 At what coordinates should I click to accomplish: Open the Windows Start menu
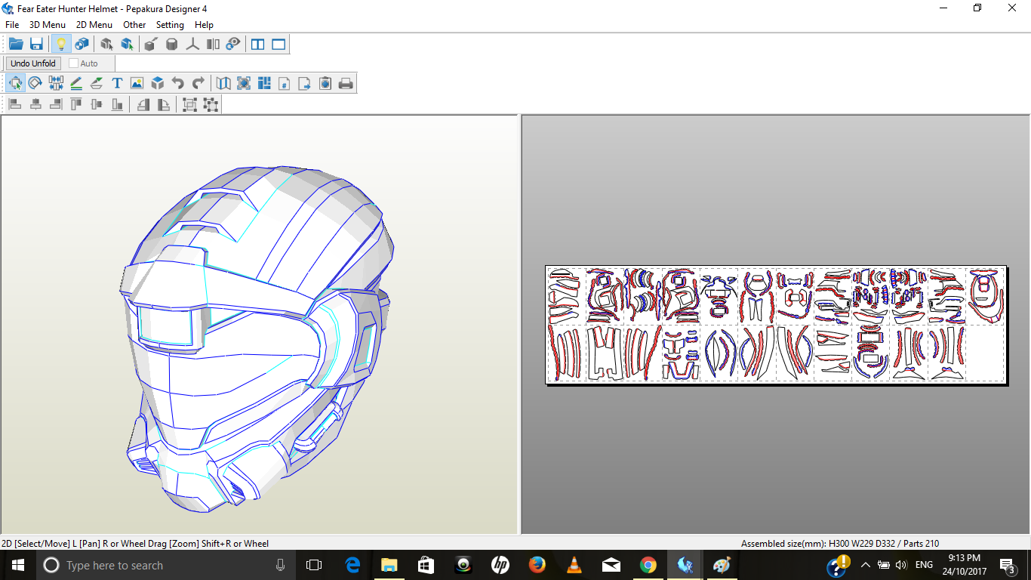(x=18, y=565)
